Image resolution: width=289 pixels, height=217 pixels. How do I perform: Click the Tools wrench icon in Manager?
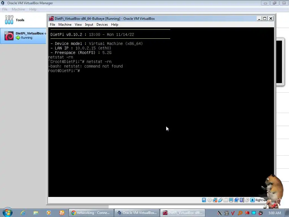coord(9,20)
